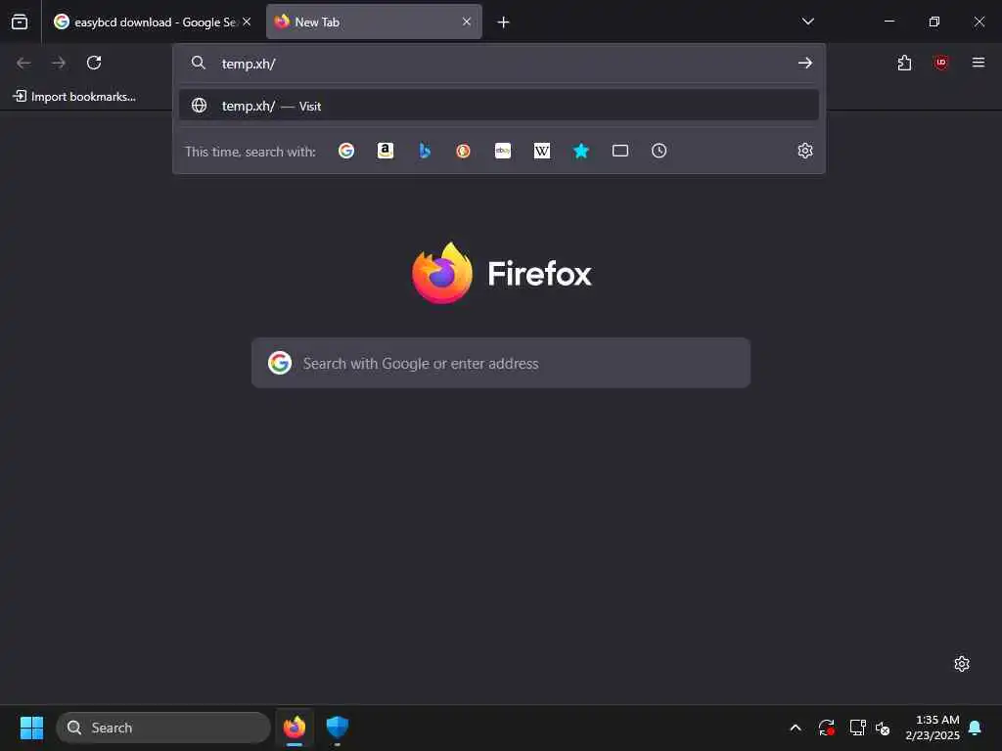Go back one page
1002x751 pixels.
23,63
